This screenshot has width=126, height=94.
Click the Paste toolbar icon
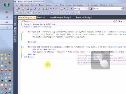46,9
